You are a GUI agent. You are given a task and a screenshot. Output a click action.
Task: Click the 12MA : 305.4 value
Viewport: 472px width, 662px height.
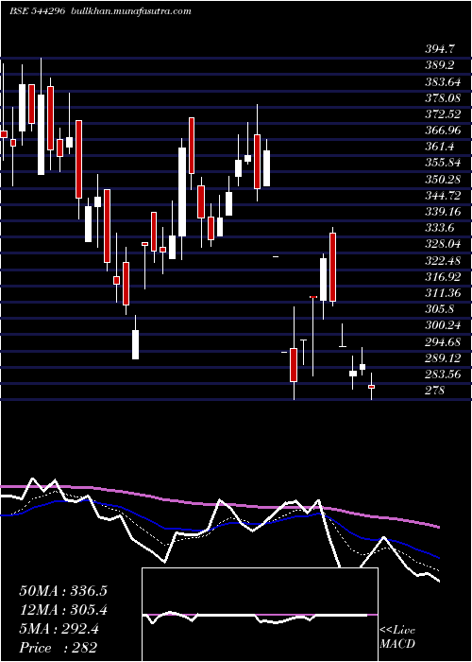63,610
